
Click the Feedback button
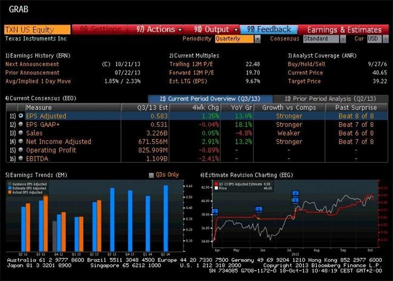(x=269, y=29)
